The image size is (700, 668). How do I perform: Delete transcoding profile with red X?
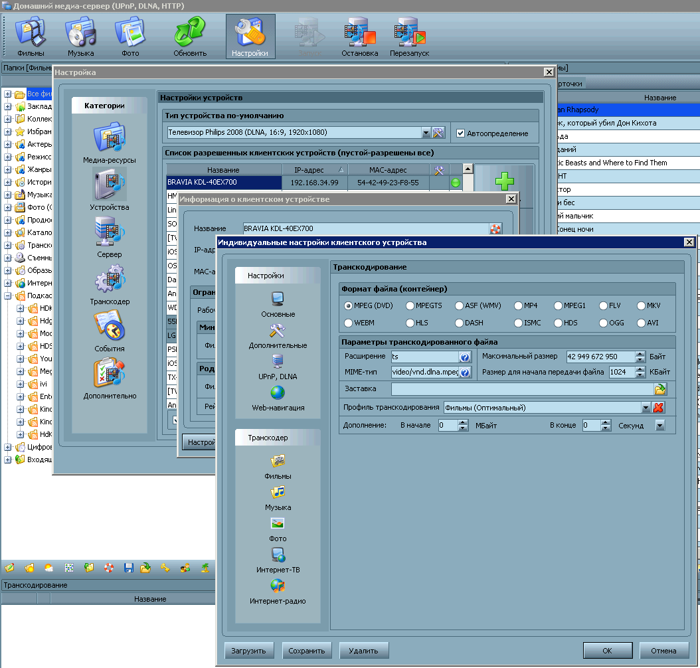(x=659, y=408)
